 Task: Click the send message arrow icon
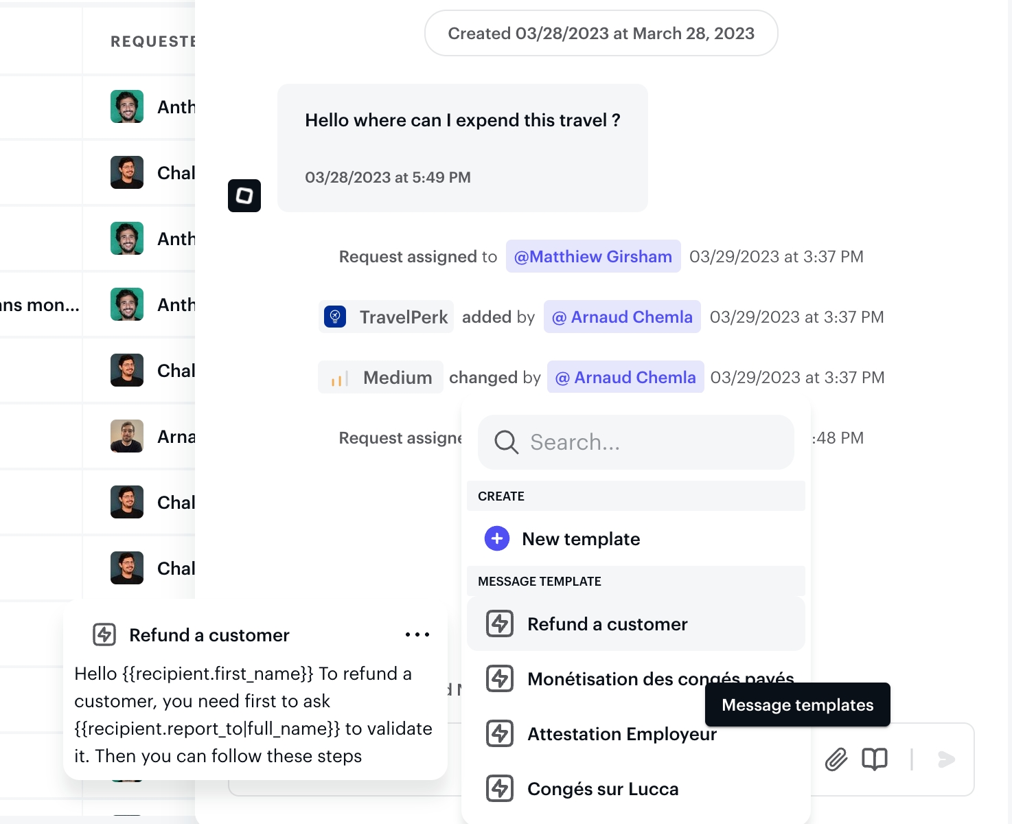[946, 759]
